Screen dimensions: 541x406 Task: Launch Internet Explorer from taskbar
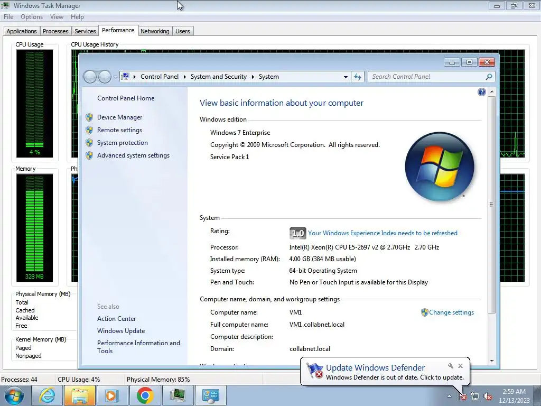coord(47,395)
